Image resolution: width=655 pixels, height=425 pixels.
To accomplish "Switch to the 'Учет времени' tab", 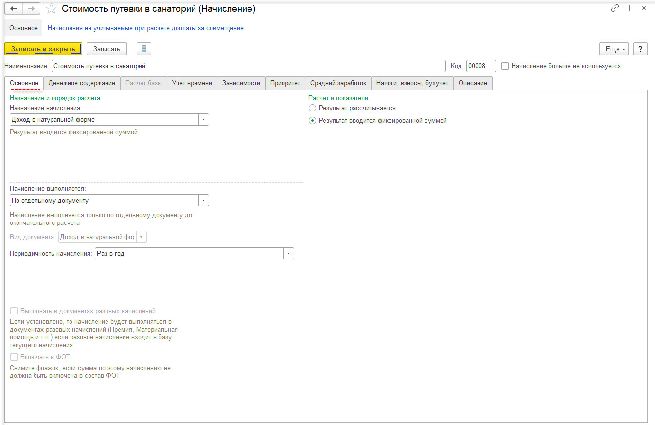I will (192, 83).
